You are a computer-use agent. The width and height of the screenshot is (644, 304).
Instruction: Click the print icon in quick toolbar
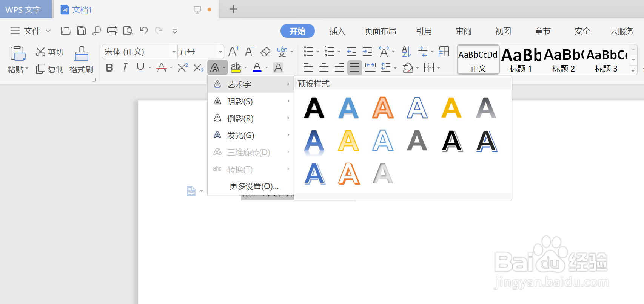tap(112, 31)
